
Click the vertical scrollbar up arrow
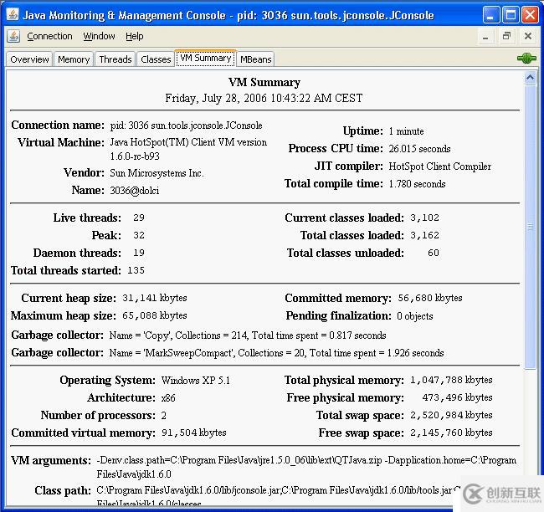530,78
